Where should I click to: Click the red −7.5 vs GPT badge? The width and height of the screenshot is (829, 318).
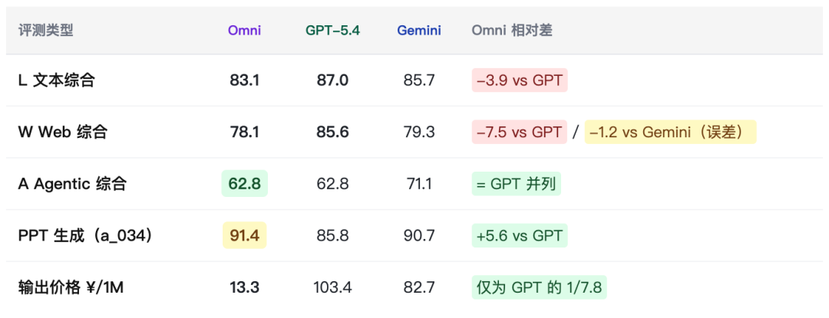pos(520,132)
